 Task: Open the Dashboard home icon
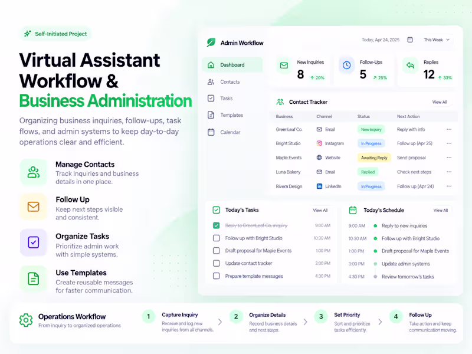[211, 65]
